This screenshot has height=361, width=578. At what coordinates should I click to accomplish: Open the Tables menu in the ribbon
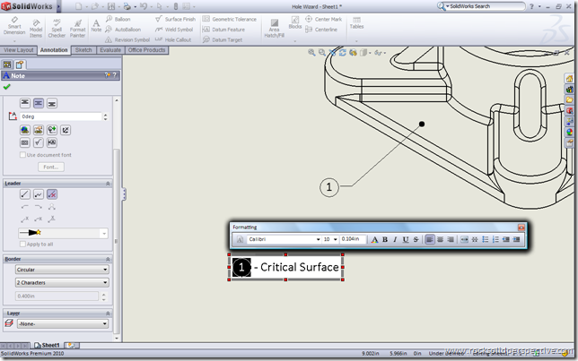click(356, 22)
